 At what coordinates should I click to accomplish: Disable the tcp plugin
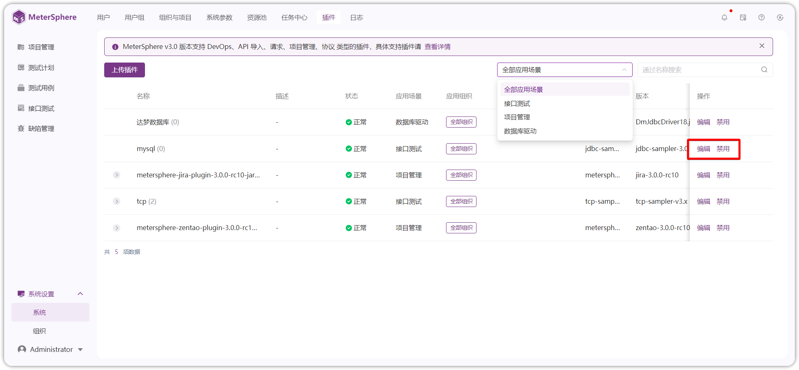[x=723, y=201]
